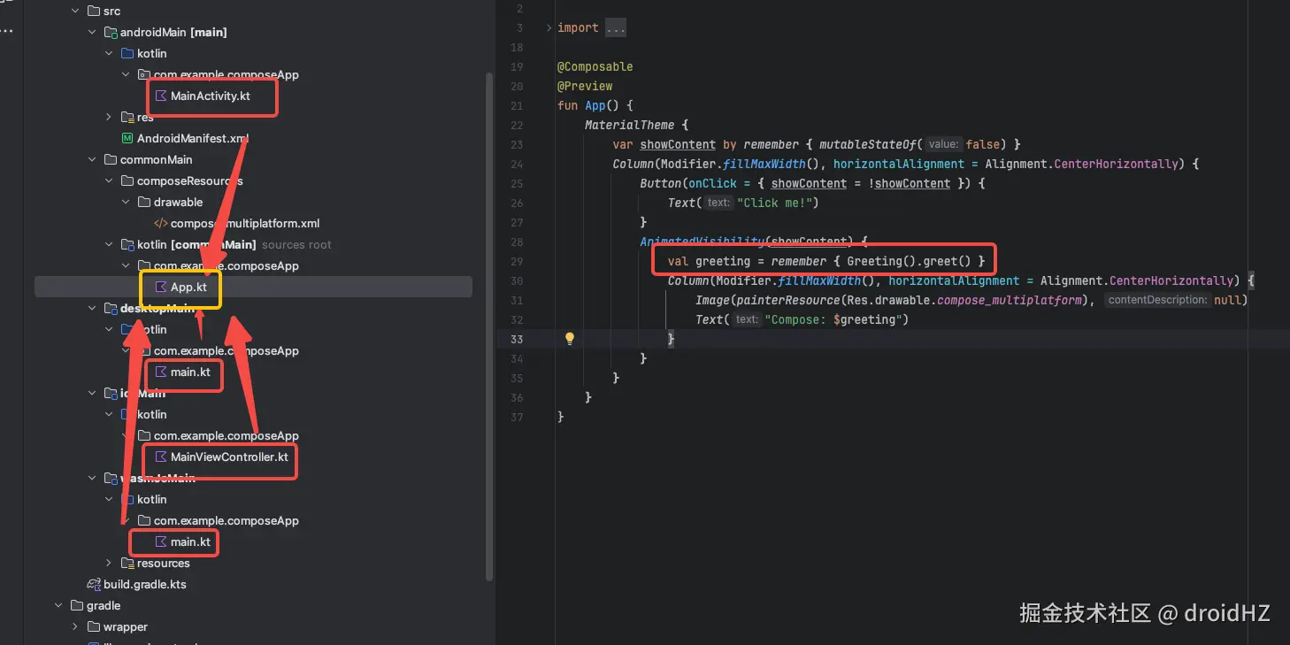Screen dimensions: 1290x645
Task: Click the folder icon of drawable
Action: point(144,202)
